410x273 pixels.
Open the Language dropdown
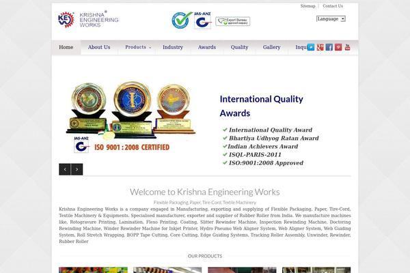pyautogui.click(x=331, y=19)
